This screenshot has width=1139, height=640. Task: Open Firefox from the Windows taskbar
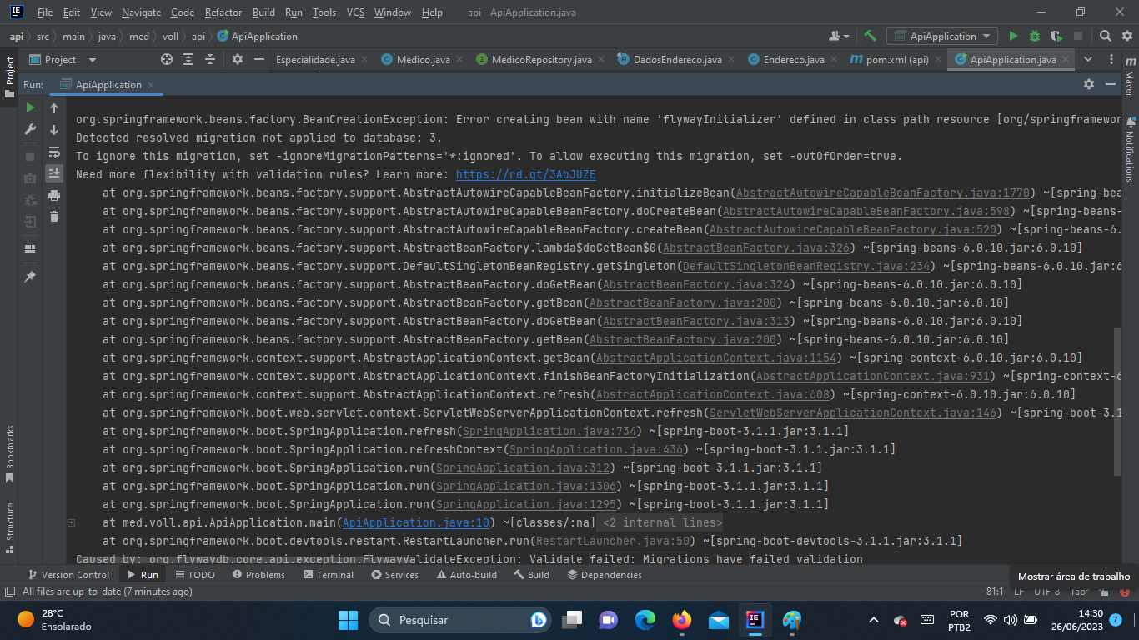[682, 620]
